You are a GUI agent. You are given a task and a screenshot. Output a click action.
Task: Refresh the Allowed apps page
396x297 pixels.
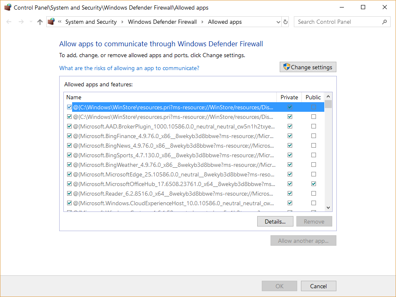(x=286, y=22)
